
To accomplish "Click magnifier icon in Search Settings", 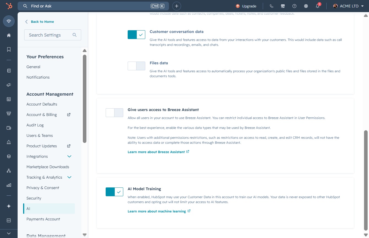I will click(x=75, y=35).
